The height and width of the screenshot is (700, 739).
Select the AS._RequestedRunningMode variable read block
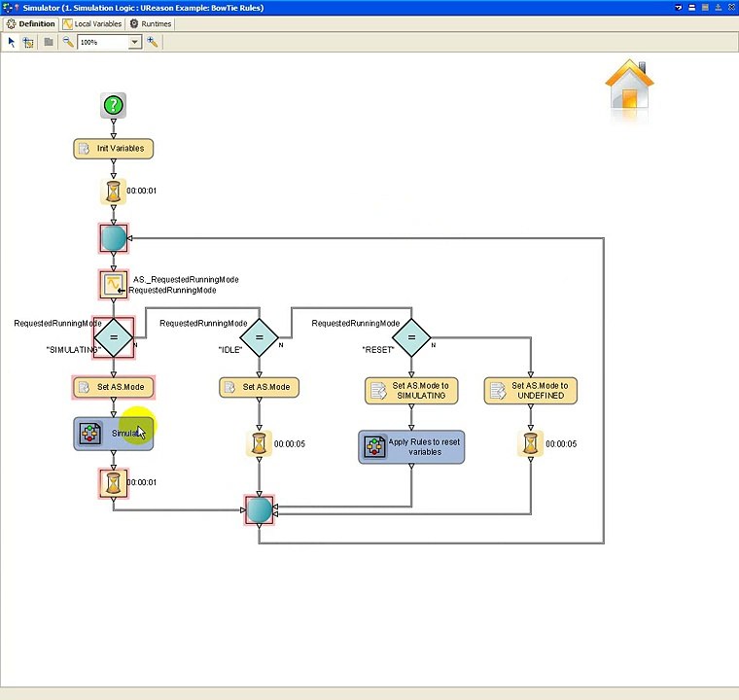click(113, 284)
